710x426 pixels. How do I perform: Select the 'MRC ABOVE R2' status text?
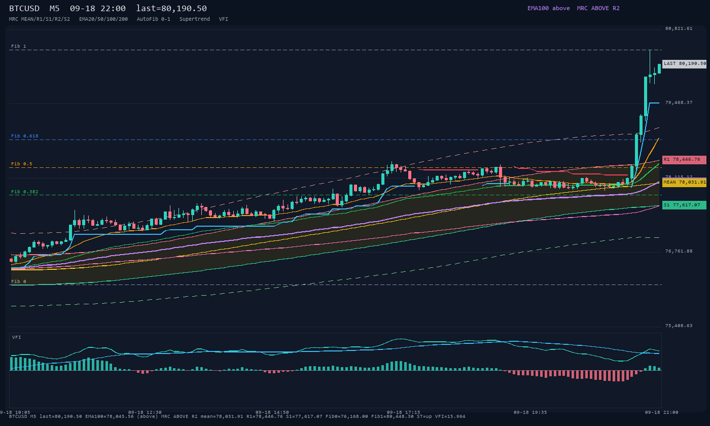click(x=598, y=8)
